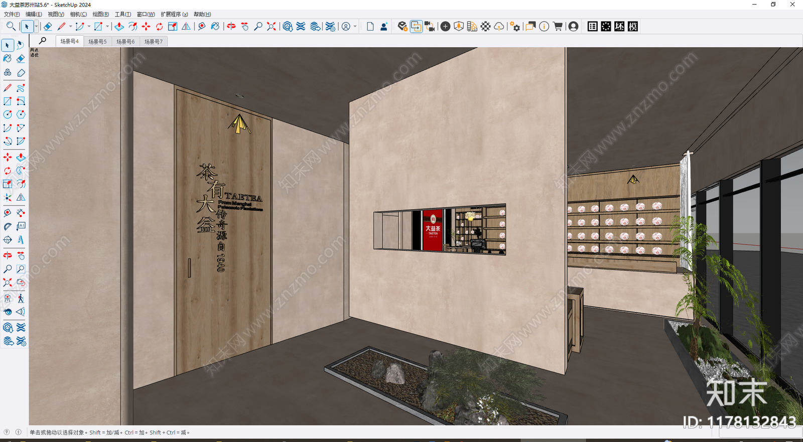
Task: Open the shape tool dropdown arrow
Action: click(107, 27)
